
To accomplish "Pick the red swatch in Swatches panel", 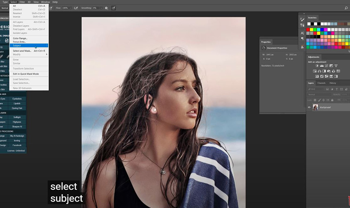I will 308,30.
